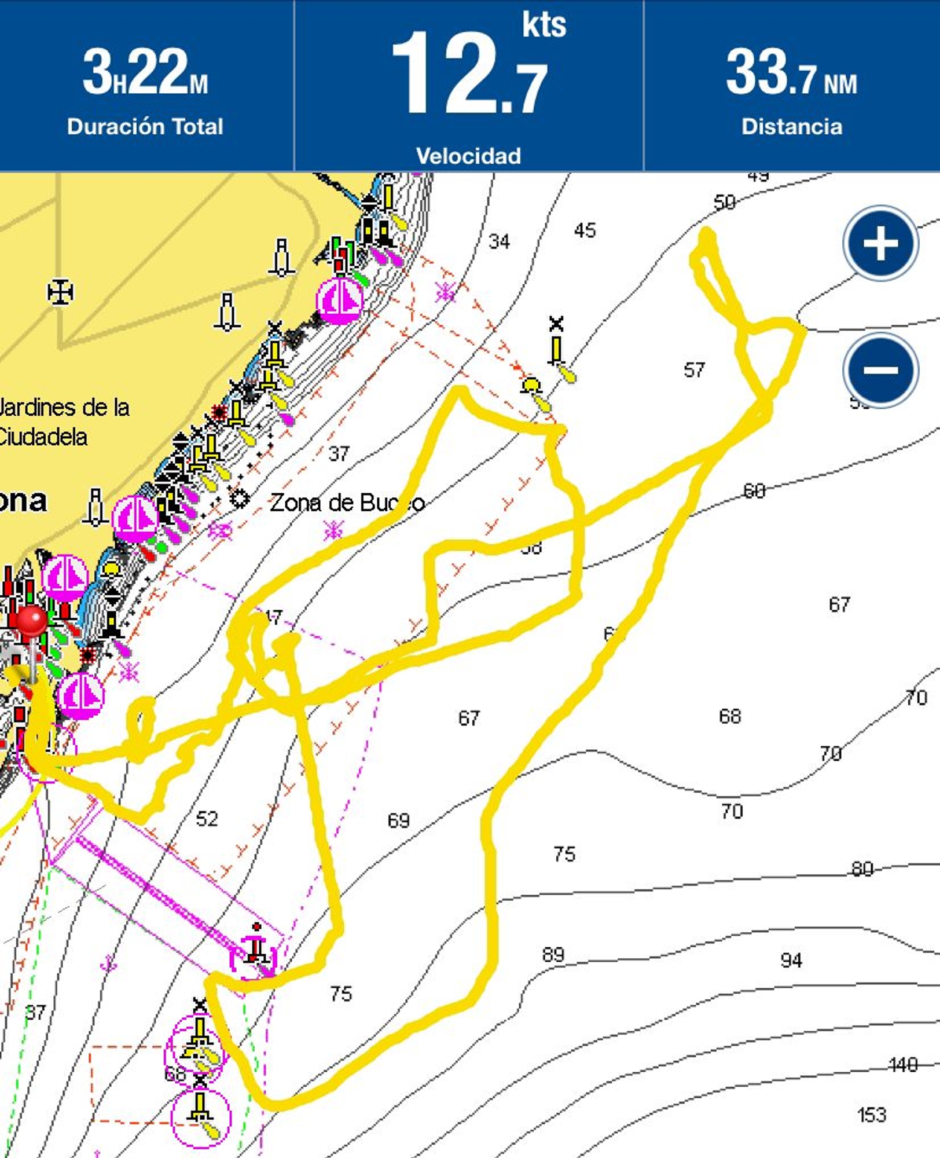Open the Velocidad speed panel
The height and width of the screenshot is (1158, 940).
tap(469, 86)
